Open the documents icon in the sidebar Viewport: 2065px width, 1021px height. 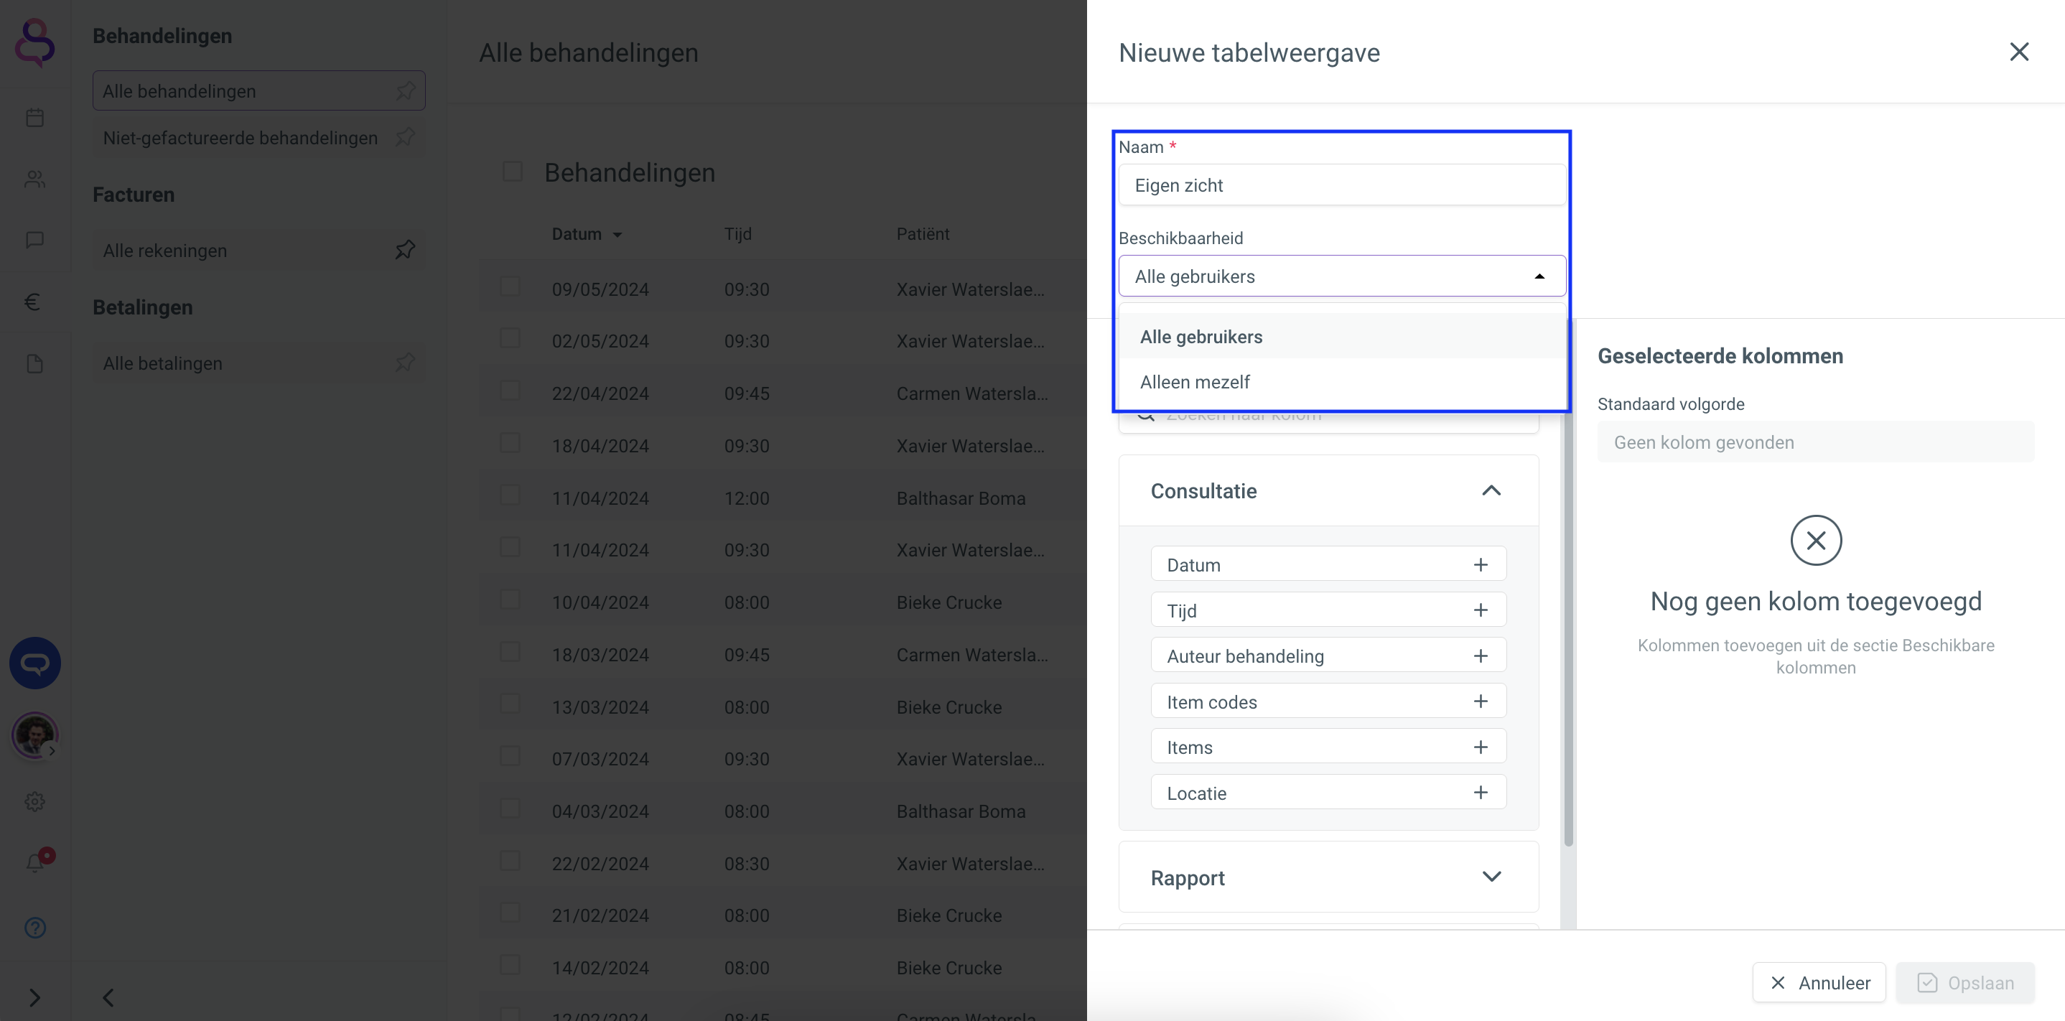pyautogui.click(x=34, y=364)
